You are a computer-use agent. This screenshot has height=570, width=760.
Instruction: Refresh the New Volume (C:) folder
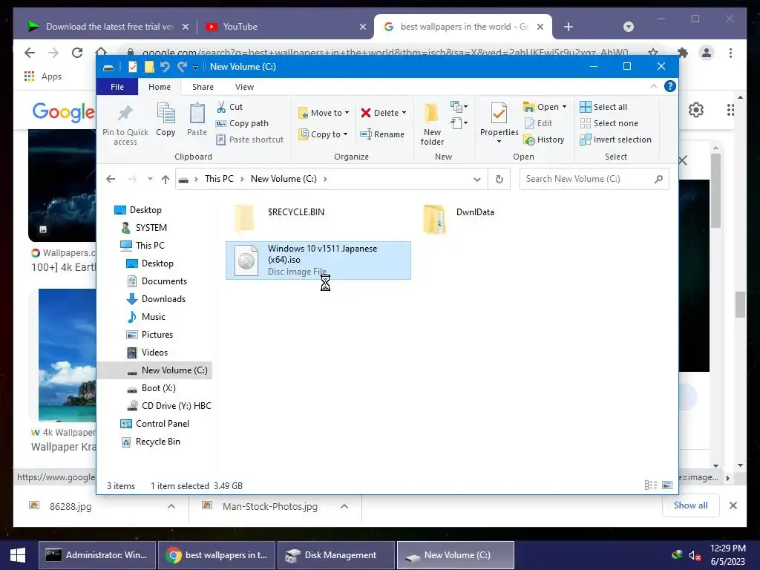[x=499, y=180]
